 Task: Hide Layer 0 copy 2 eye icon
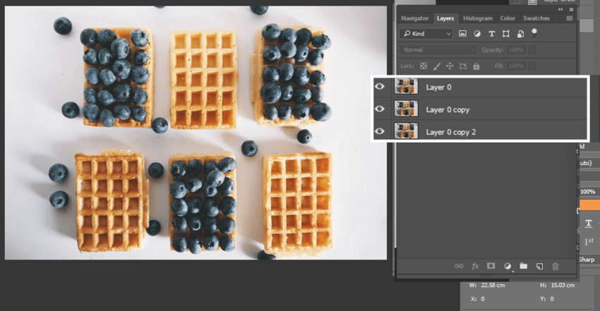(380, 131)
